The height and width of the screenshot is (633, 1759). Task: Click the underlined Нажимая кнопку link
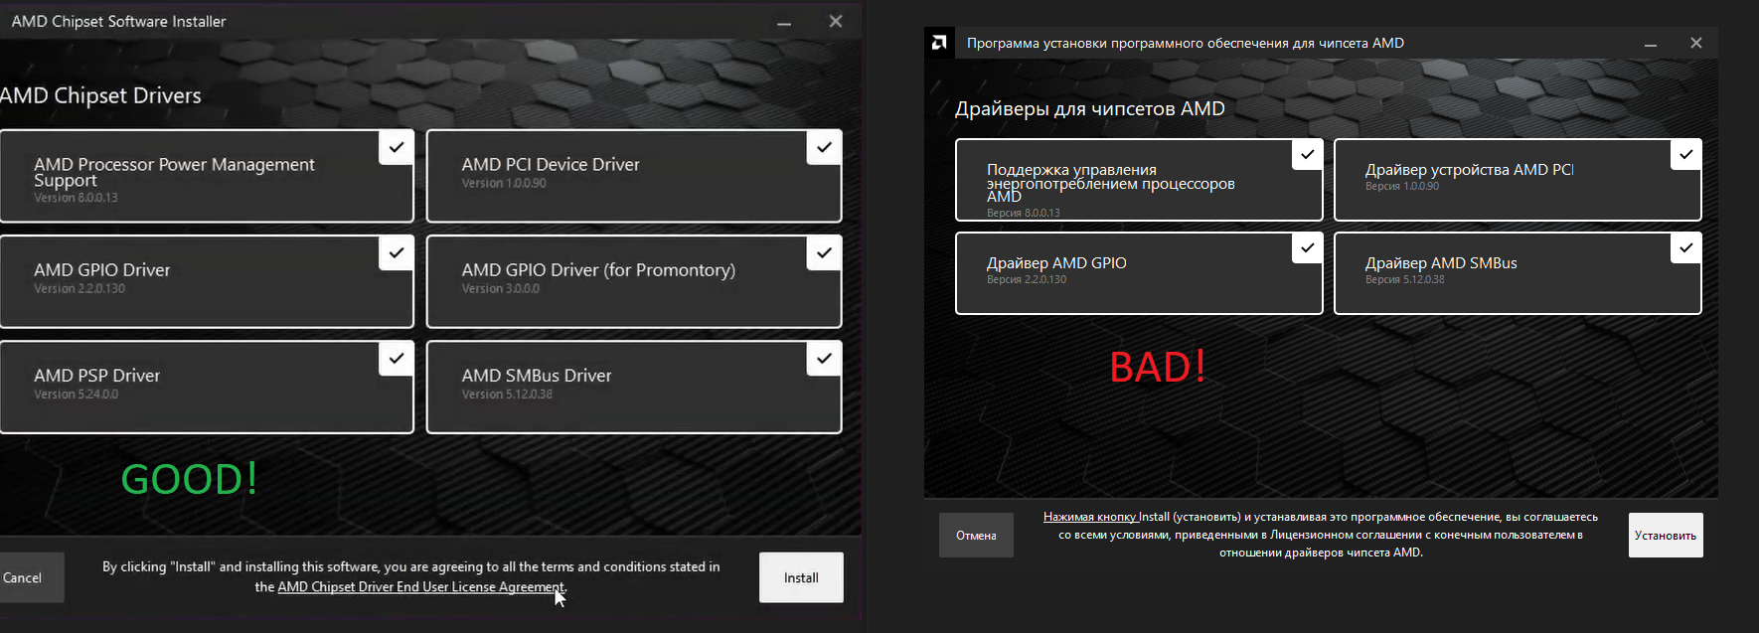tap(1089, 517)
